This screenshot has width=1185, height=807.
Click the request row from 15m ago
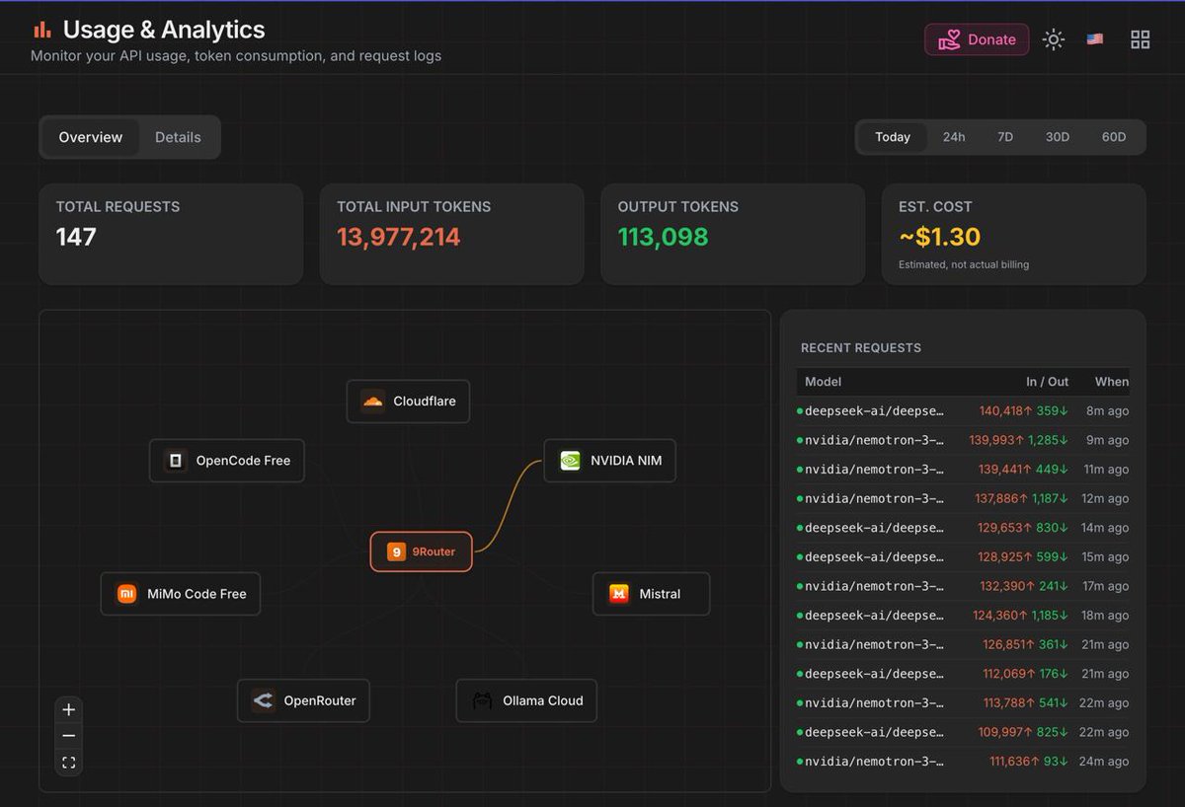tap(963, 557)
